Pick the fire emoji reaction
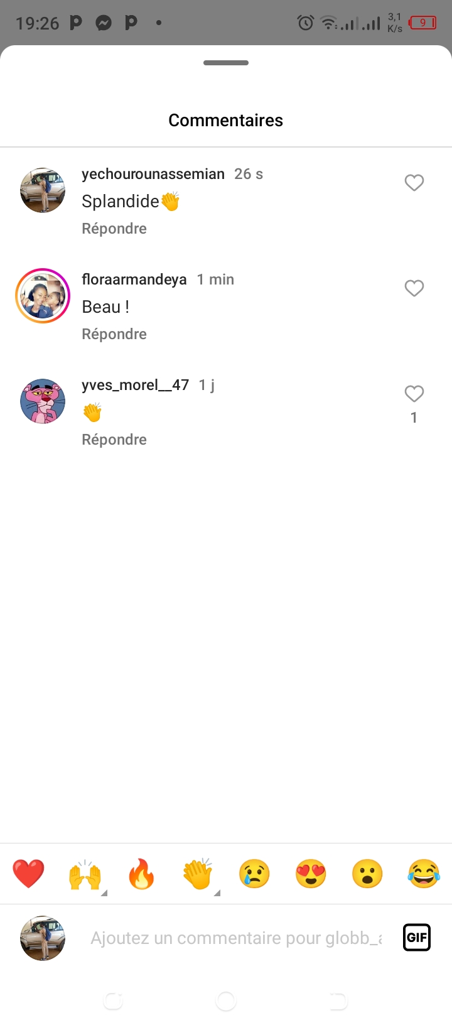 [x=141, y=874]
